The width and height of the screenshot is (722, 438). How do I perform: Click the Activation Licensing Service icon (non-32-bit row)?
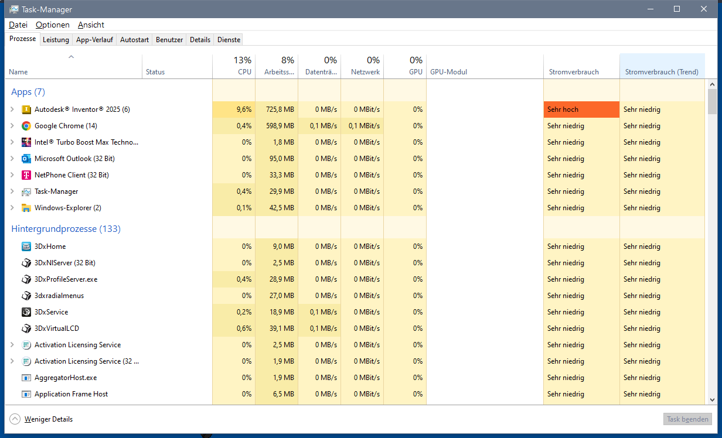(x=26, y=345)
